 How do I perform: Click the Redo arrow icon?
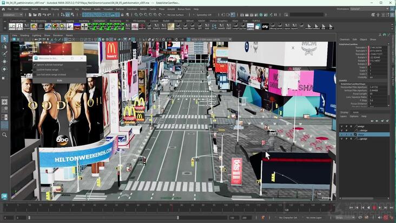point(49,15)
